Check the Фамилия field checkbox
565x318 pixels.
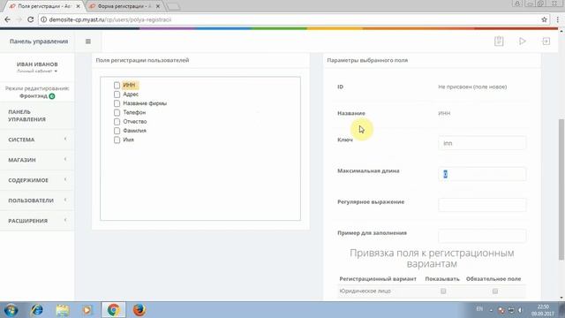(x=117, y=131)
